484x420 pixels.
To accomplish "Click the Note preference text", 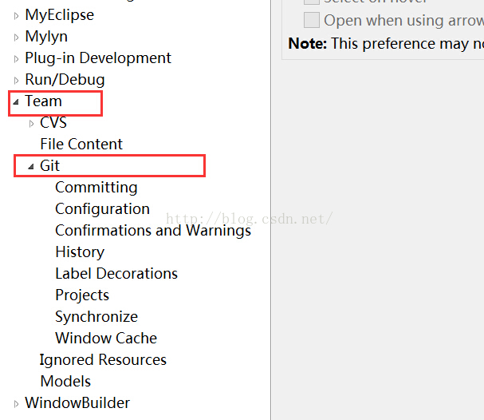I will pyautogui.click(x=386, y=44).
